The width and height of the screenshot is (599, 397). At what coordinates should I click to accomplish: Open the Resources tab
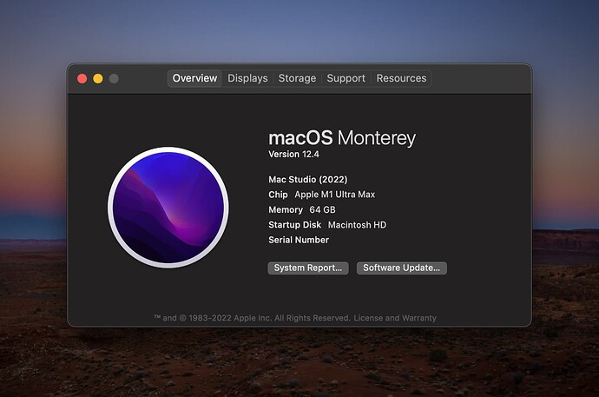(x=401, y=78)
